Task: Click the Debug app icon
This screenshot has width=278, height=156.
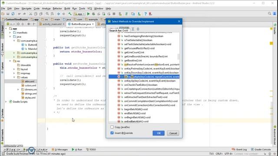Action: [93, 14]
